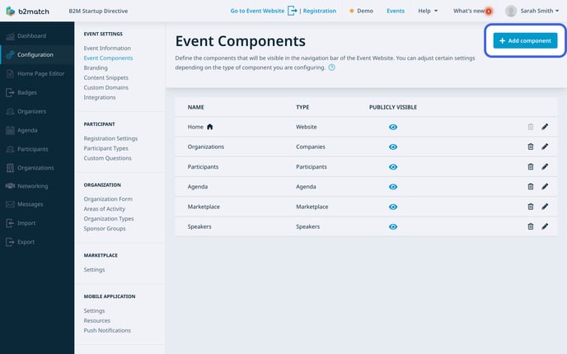This screenshot has width=567, height=354.
Task: Follow the Registration link
Action: [x=319, y=11]
